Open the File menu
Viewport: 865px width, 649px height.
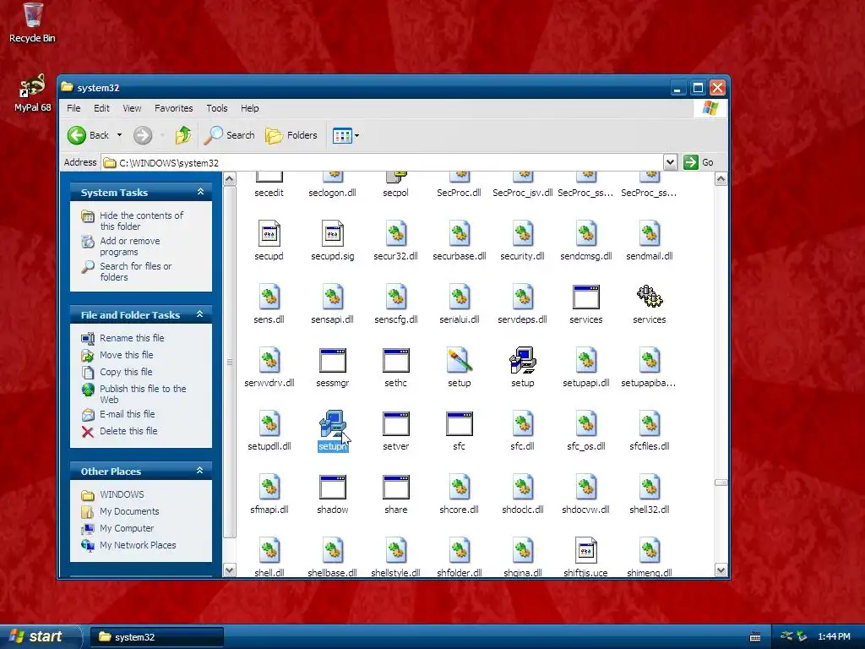(x=73, y=108)
